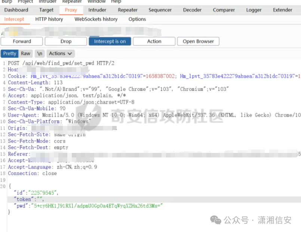Click the Content-Length: 113 header
Screen dimensions: 301x232
coord(35,82)
